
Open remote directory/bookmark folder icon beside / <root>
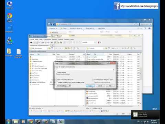click(x=106, y=48)
